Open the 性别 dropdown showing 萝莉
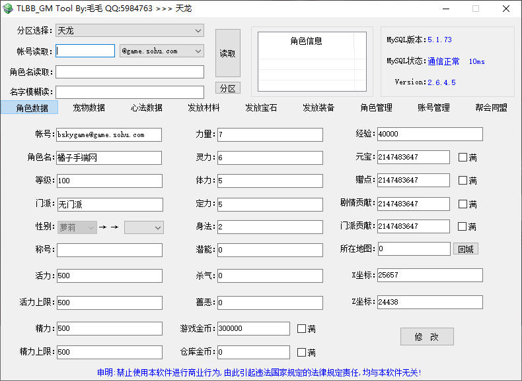This screenshot has width=522, height=381. [x=77, y=227]
